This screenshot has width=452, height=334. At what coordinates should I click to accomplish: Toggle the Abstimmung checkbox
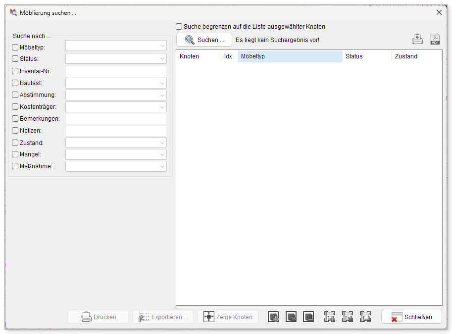click(x=15, y=95)
